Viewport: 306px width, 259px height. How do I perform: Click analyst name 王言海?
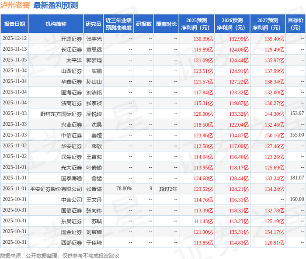point(94,157)
